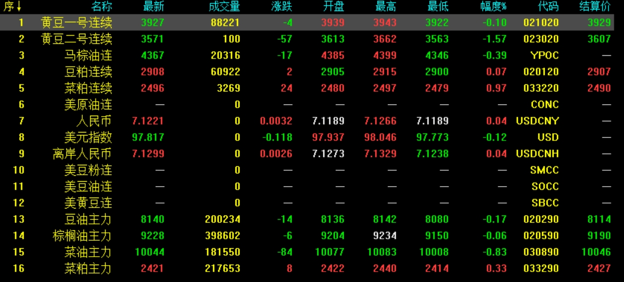Click the 最高 column header
The height and width of the screenshot is (282, 624).
pos(386,6)
